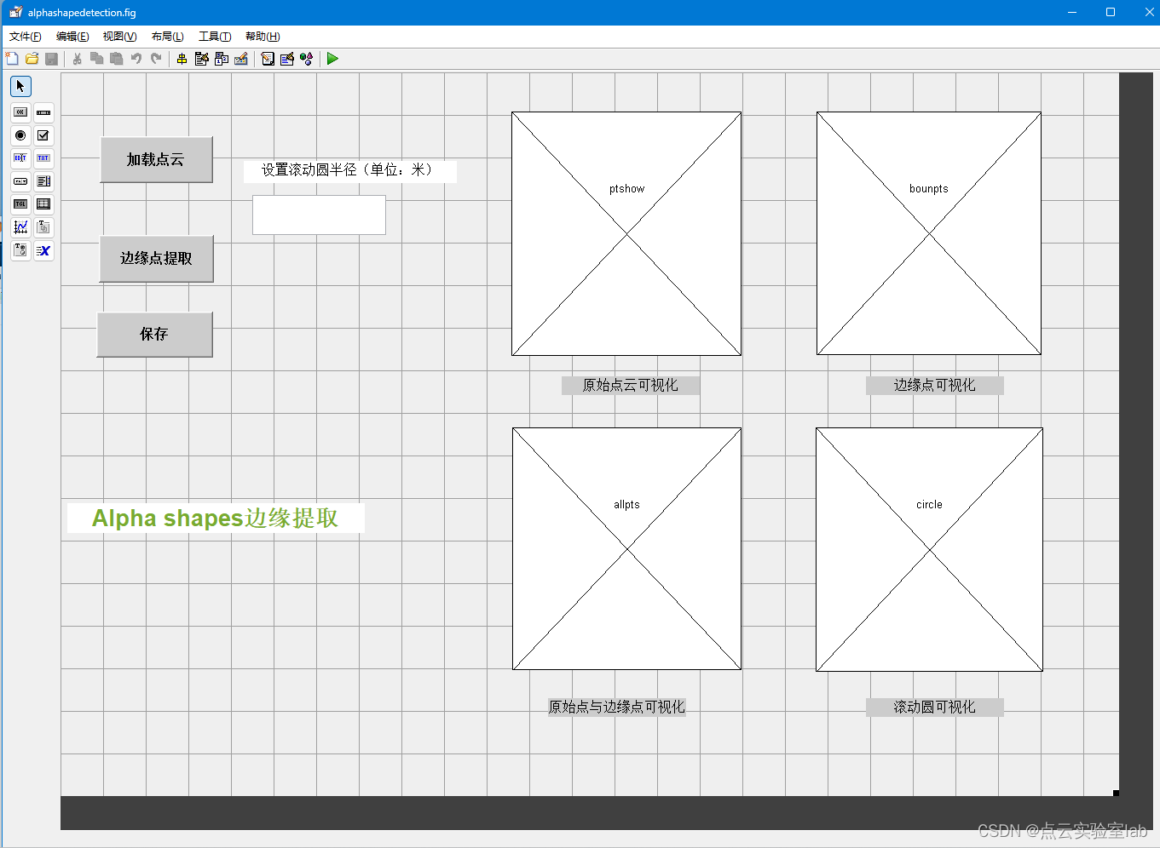Select the Push Button tool in the palette
The height and width of the screenshot is (848, 1160).
coord(20,112)
